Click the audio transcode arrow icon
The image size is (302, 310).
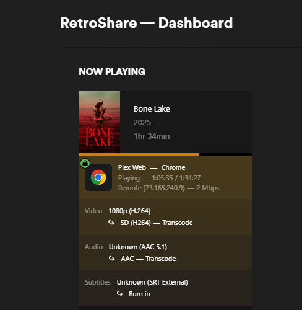pos(112,259)
